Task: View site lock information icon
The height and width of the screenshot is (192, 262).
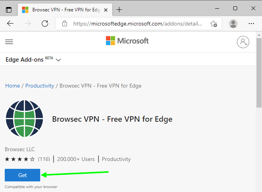Action: 65,24
